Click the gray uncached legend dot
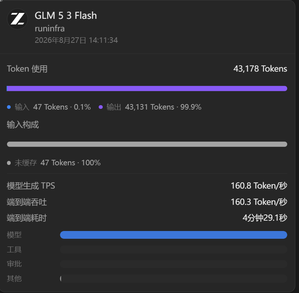299x293 pixels. tap(9, 163)
